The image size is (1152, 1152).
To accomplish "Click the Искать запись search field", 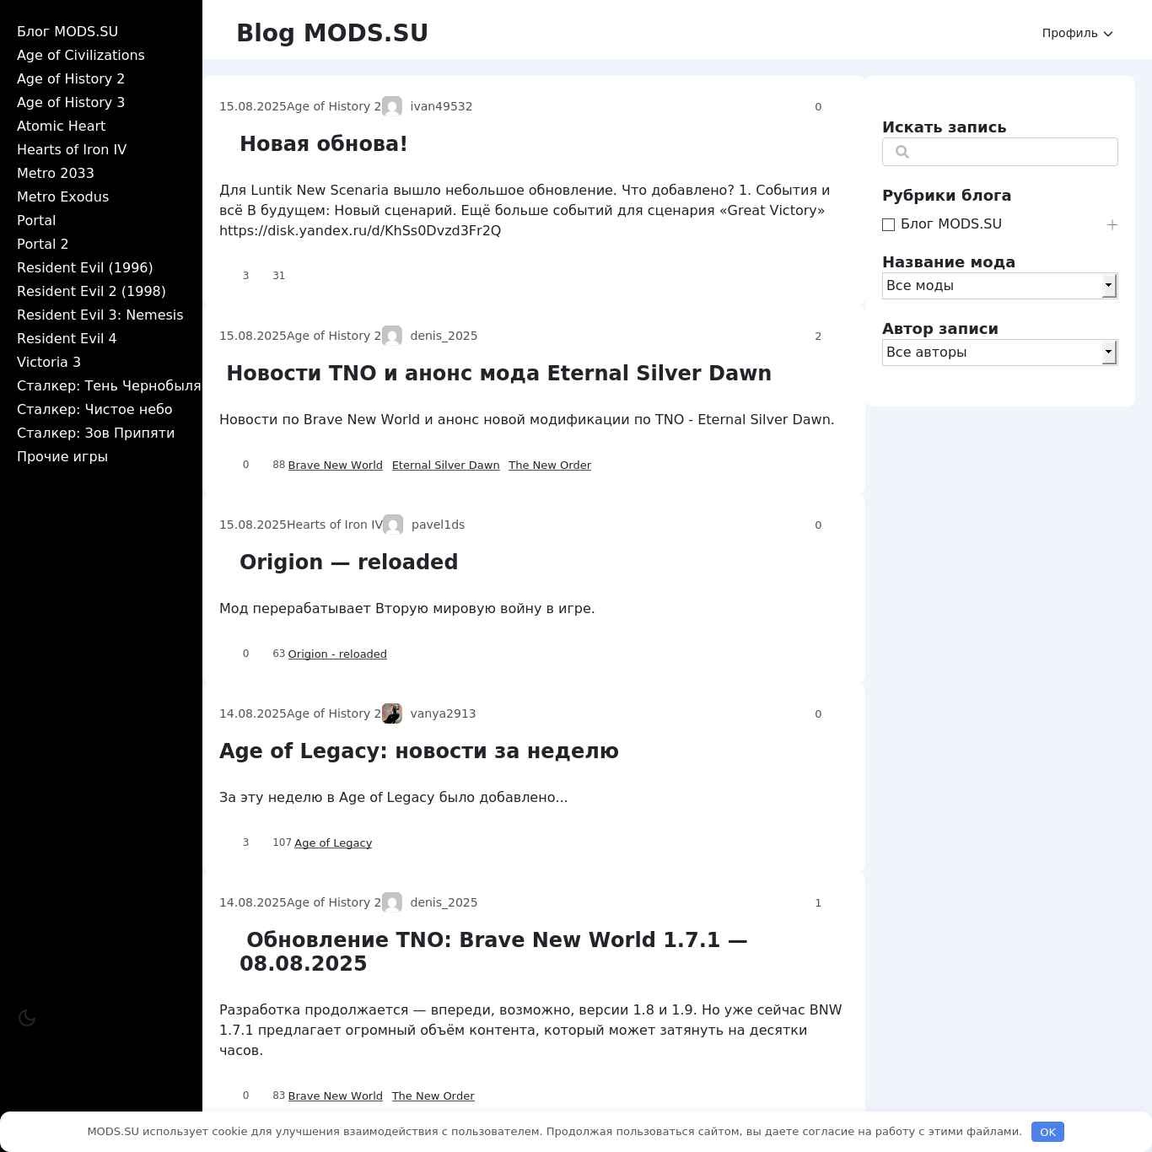I will 1000,152.
